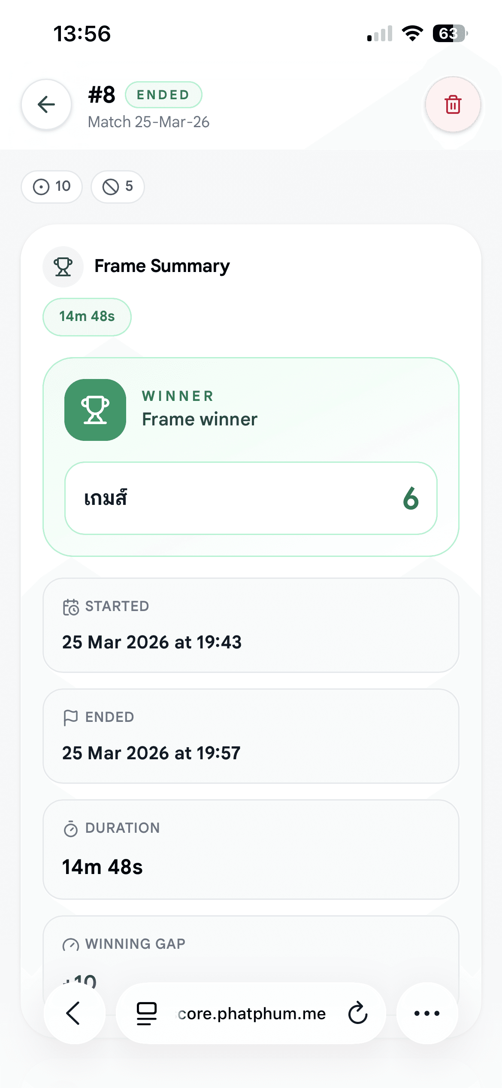Tap the back arrow button
Viewport: 502px width, 1088px height.
(46, 104)
